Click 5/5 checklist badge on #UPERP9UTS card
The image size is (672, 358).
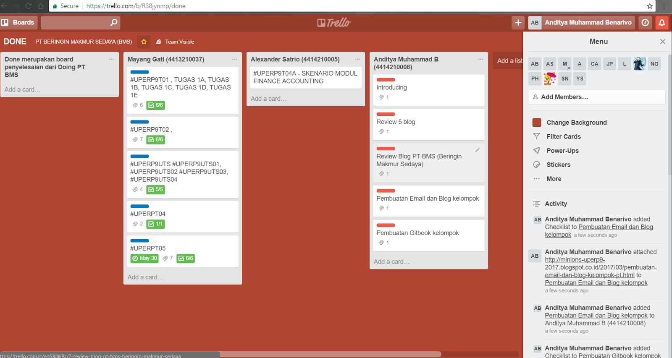click(x=155, y=190)
